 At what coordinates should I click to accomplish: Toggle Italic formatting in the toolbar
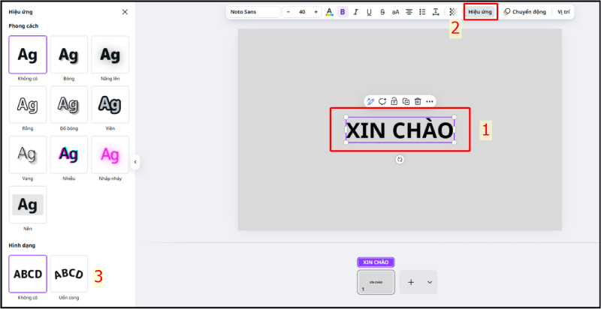356,12
